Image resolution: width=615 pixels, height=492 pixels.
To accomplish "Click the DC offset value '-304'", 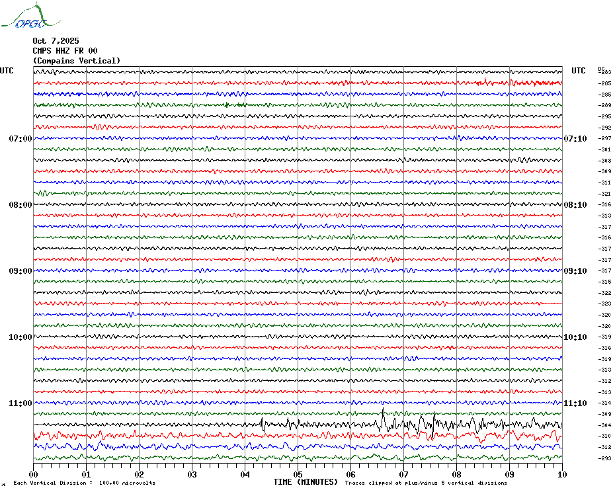I will tap(605, 425).
